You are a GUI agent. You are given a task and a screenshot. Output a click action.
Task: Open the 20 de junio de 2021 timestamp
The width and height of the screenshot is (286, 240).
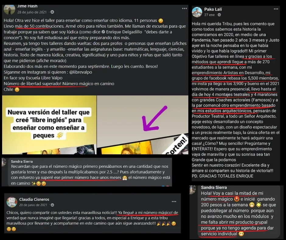click(x=33, y=205)
